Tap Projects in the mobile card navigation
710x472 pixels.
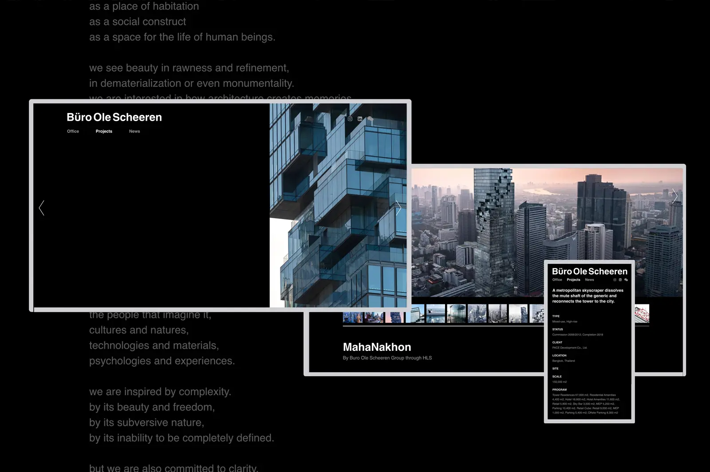pyautogui.click(x=573, y=280)
